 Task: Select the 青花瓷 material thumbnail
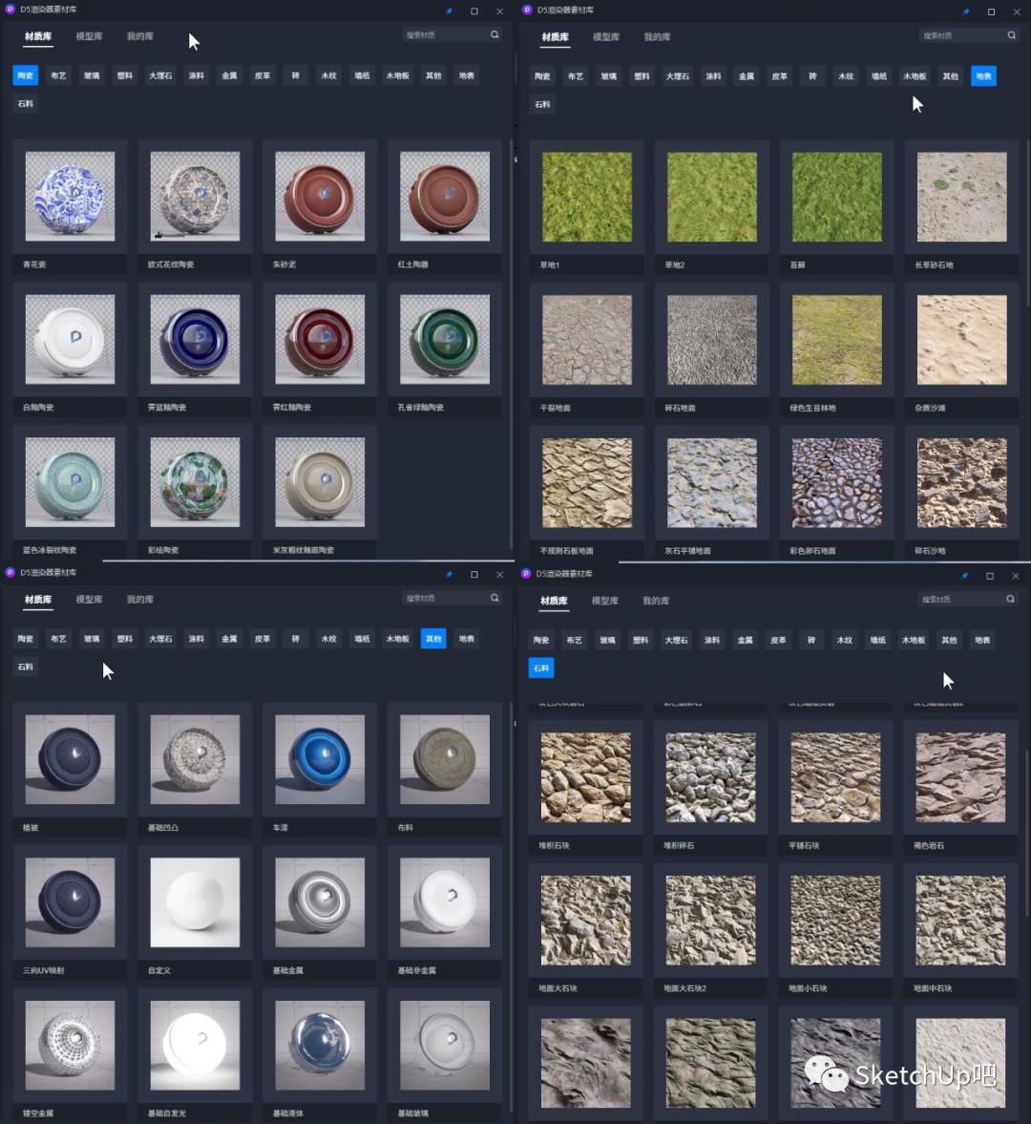[x=70, y=197]
